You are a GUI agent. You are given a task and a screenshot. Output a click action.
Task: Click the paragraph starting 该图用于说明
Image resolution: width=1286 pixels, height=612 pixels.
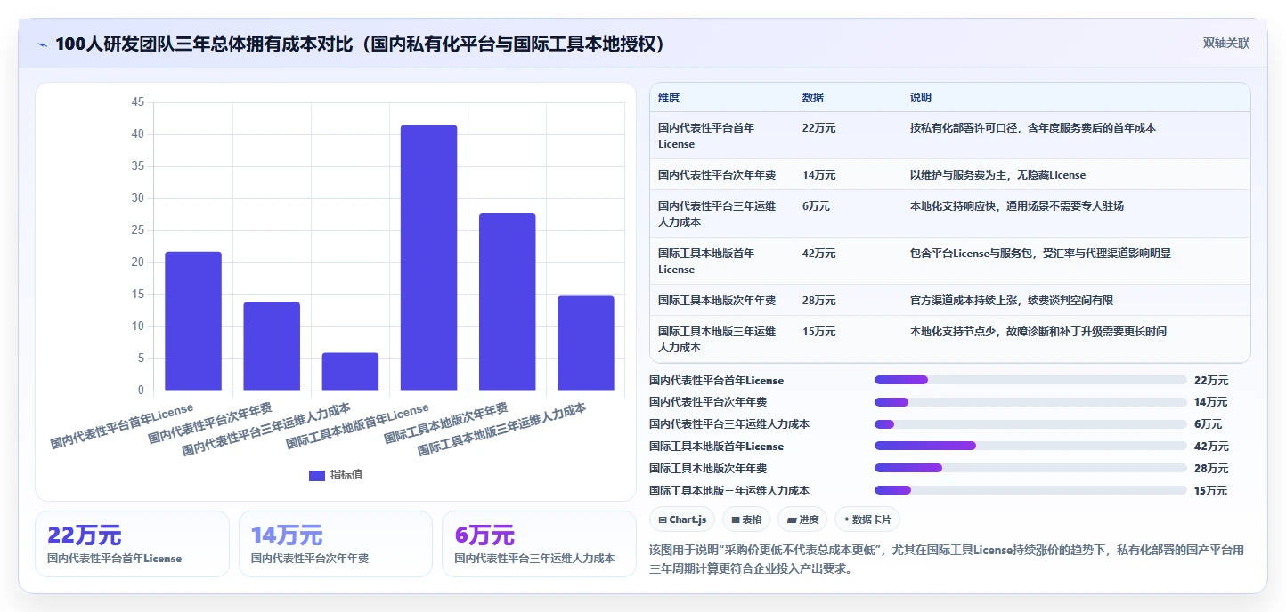tap(947, 560)
